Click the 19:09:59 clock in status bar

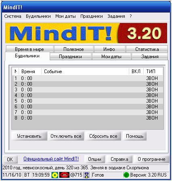point(41,175)
